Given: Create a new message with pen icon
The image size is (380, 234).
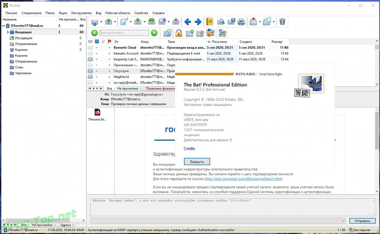Looking at the screenshot, I should pyautogui.click(x=124, y=22).
